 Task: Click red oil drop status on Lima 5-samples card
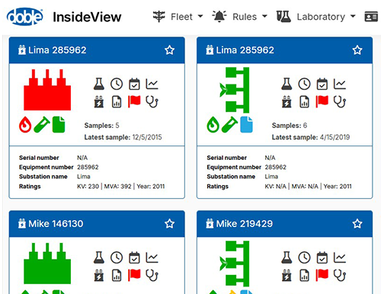coord(25,125)
